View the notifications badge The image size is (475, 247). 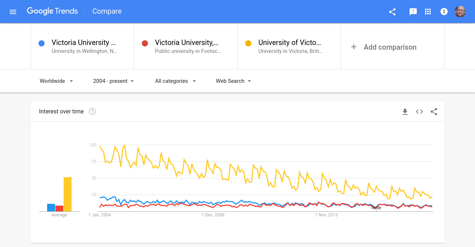(x=444, y=12)
